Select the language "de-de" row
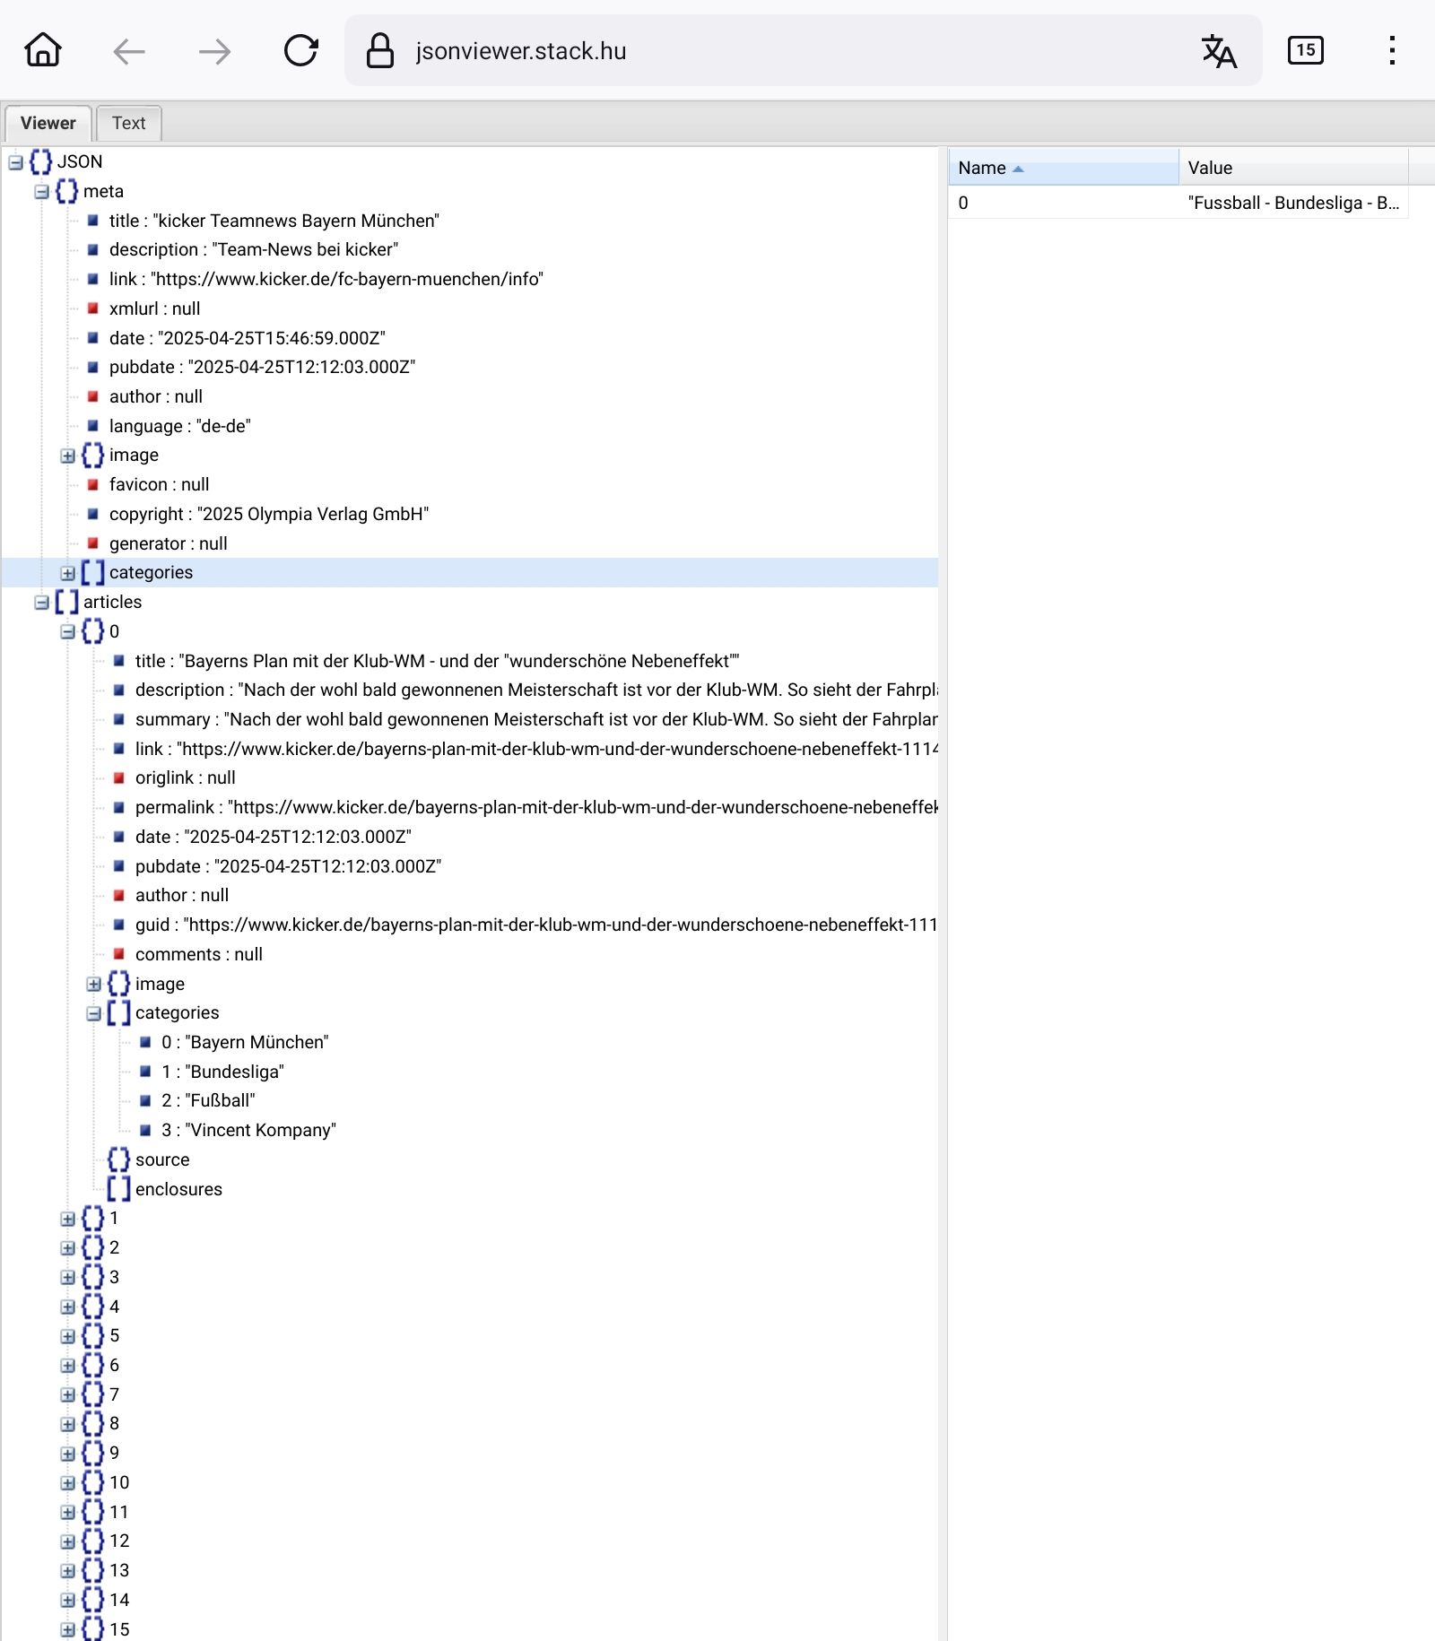This screenshot has width=1435, height=1641. click(x=180, y=426)
